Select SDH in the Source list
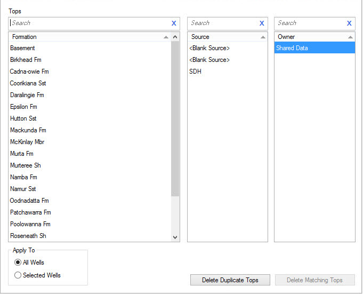 tap(196, 71)
